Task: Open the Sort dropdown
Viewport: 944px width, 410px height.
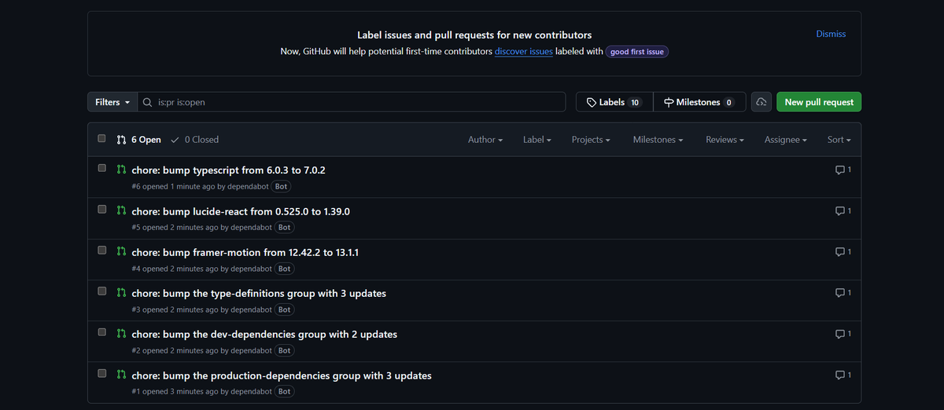Action: (839, 140)
